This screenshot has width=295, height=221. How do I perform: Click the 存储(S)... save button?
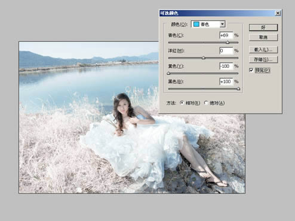[x=263, y=59]
